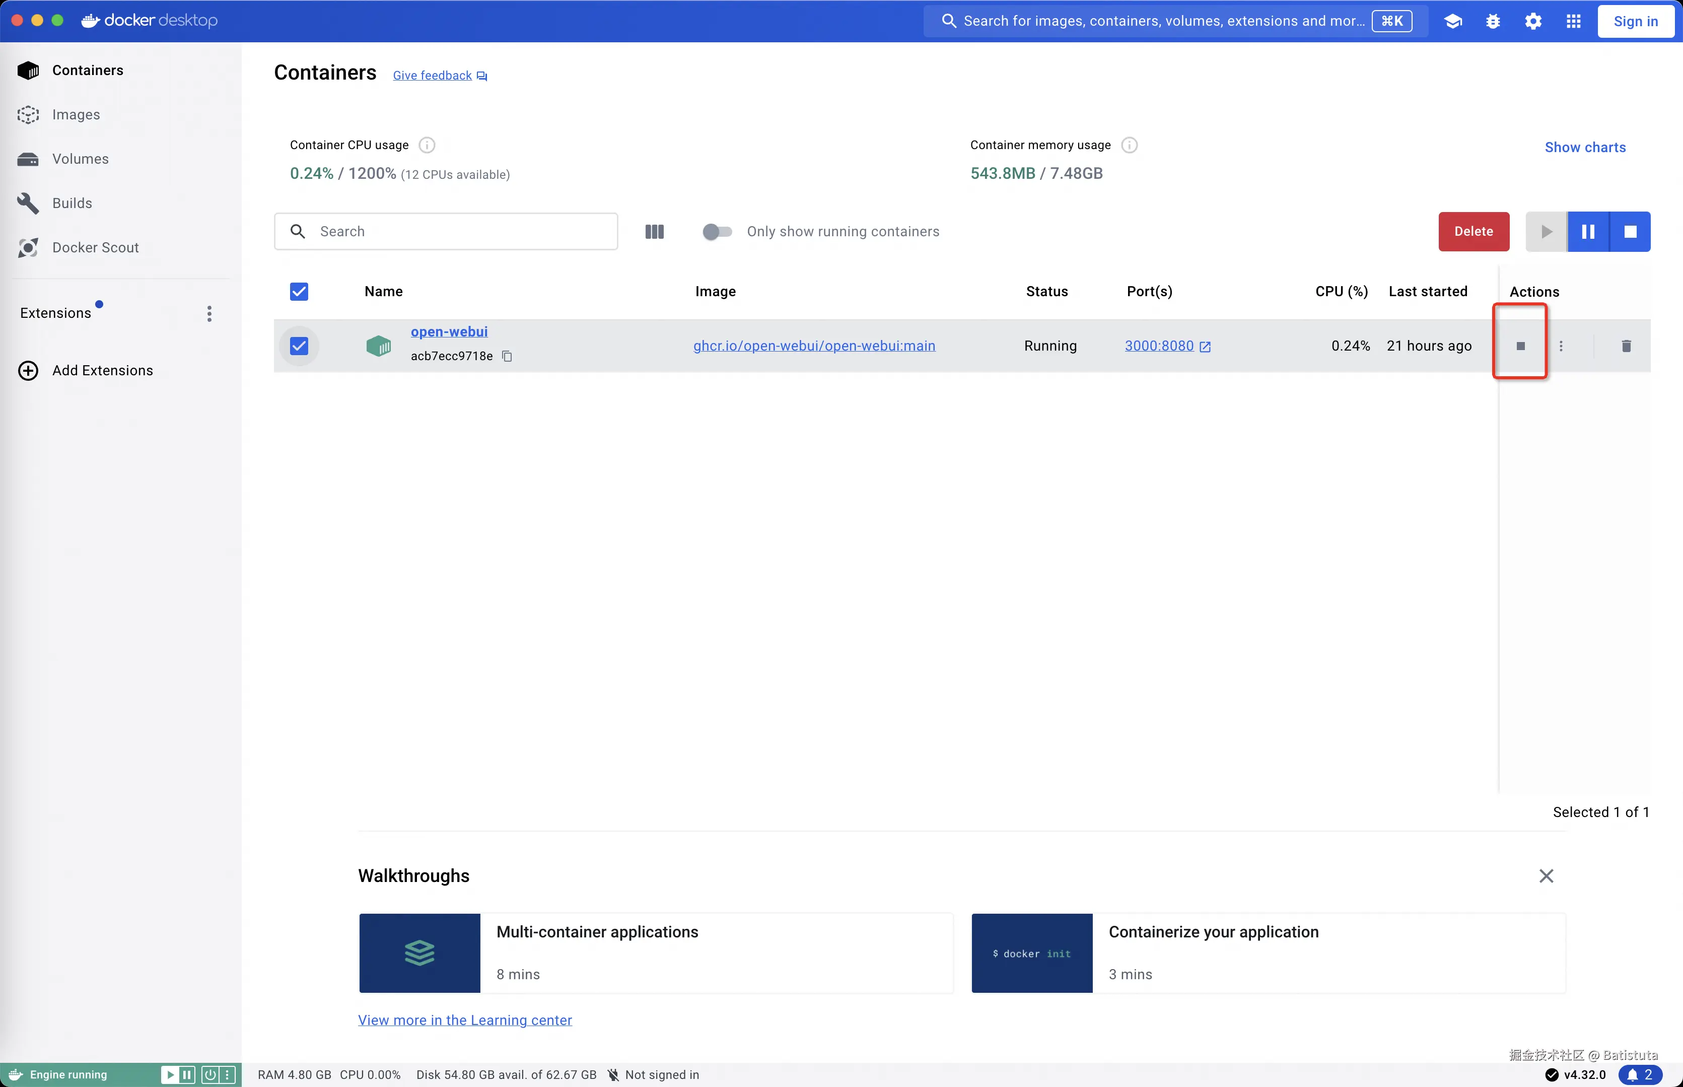Stop the open-webui container

(x=1520, y=346)
